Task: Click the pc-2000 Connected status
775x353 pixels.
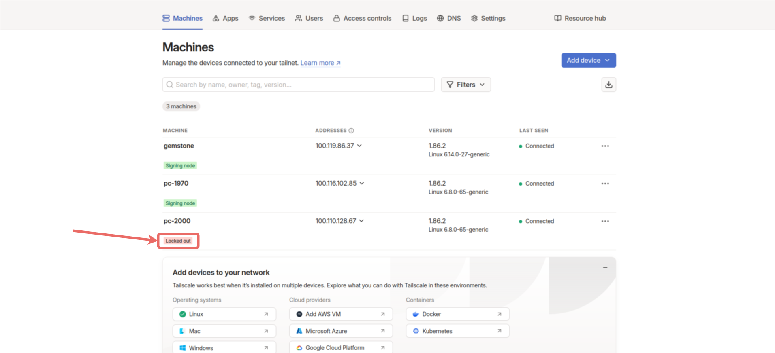Action: 536,221
